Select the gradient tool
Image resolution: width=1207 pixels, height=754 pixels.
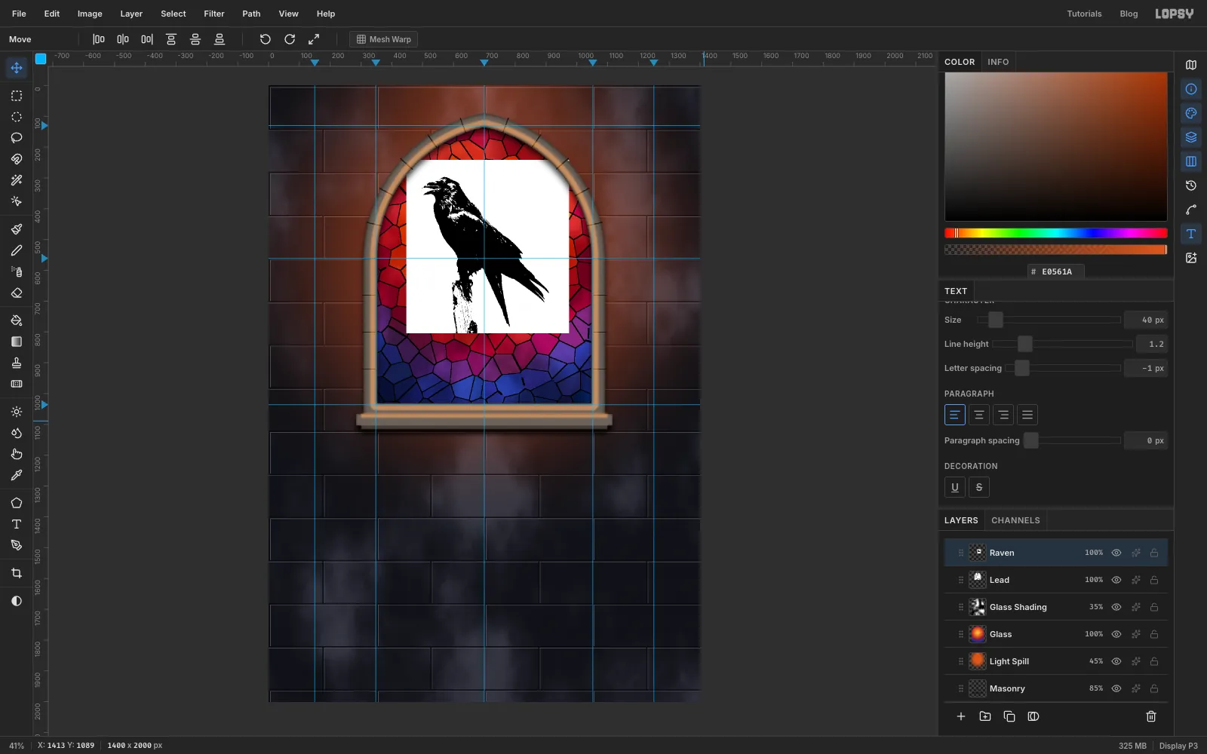tap(17, 342)
